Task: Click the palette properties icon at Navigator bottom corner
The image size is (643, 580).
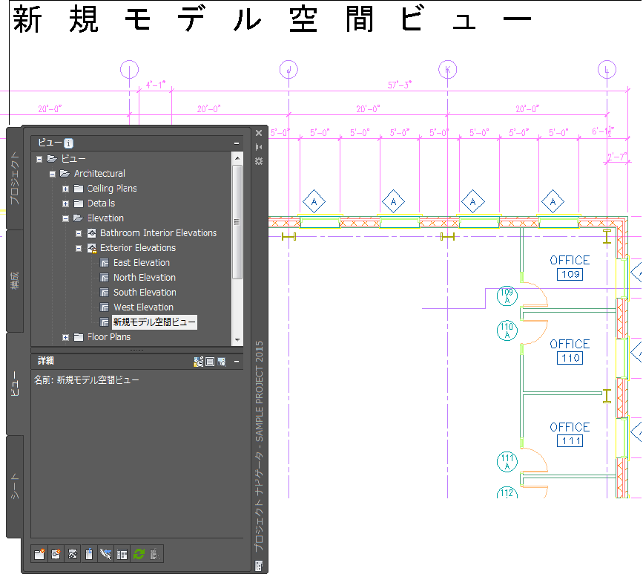Action: (x=259, y=565)
